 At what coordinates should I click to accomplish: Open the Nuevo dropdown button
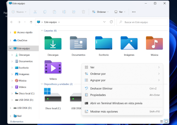coord(19,12)
